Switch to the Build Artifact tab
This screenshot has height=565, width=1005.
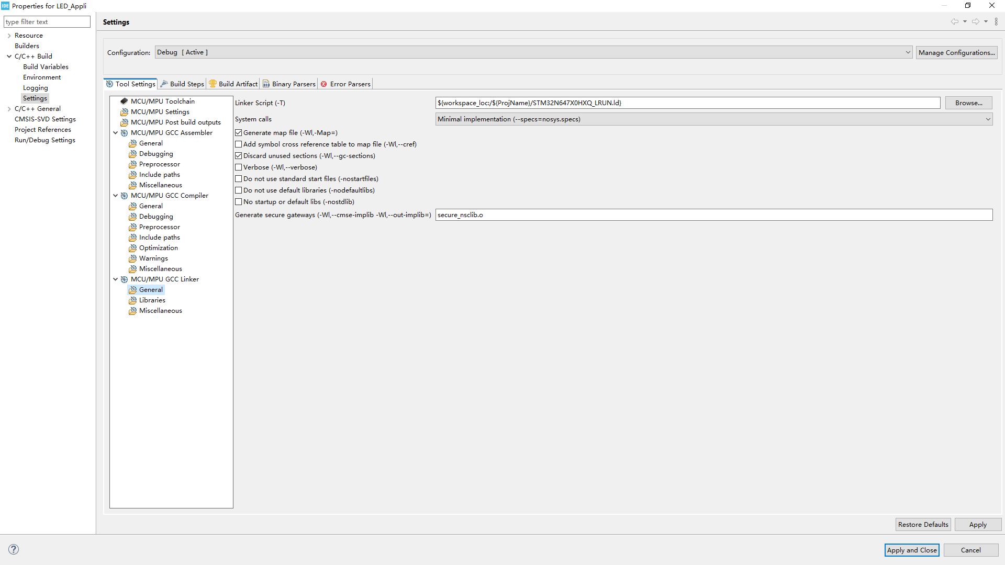pyautogui.click(x=233, y=84)
